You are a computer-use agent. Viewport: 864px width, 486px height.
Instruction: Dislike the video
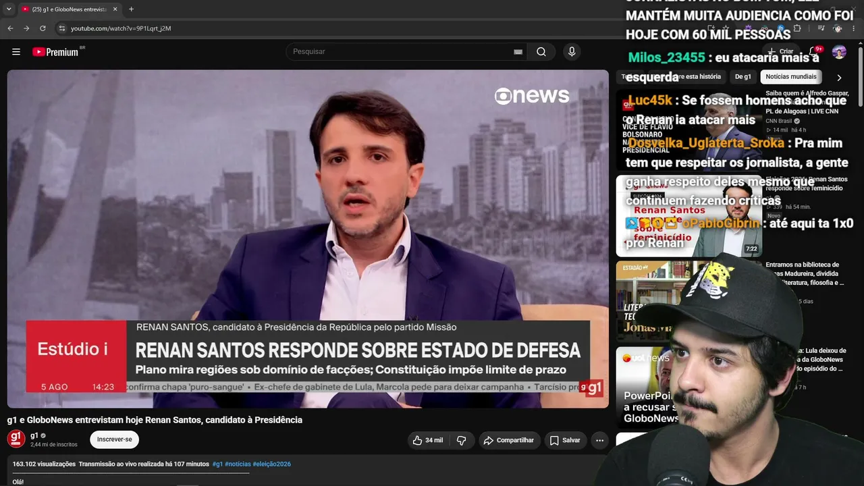point(462,440)
